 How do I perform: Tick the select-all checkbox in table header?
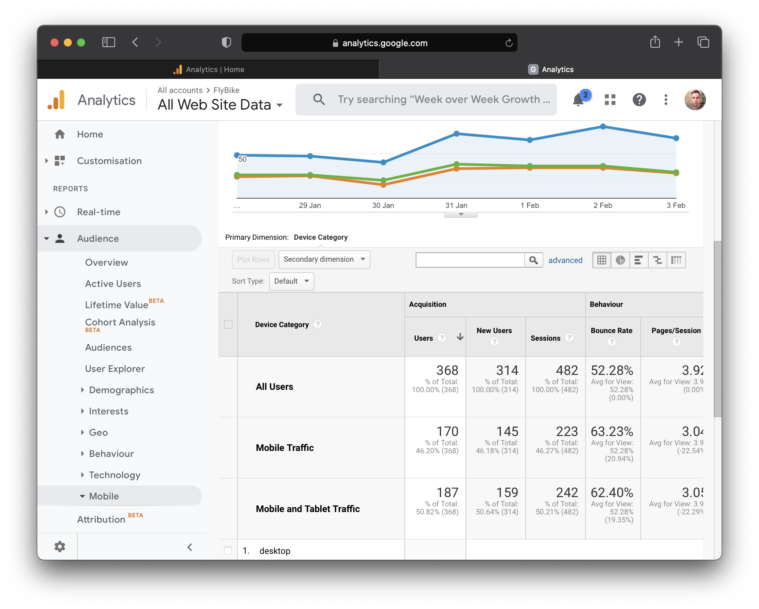click(x=228, y=324)
